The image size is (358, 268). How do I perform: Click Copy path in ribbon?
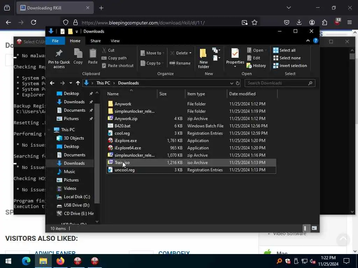tap(114, 58)
